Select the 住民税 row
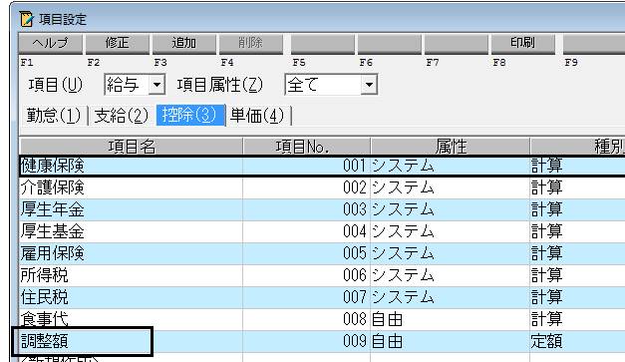The image size is (625, 362). [x=322, y=297]
